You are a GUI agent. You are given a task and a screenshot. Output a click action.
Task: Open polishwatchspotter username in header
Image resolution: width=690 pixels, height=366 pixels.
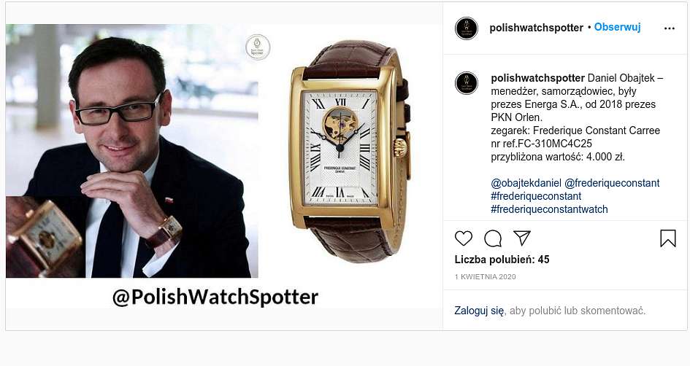point(536,28)
